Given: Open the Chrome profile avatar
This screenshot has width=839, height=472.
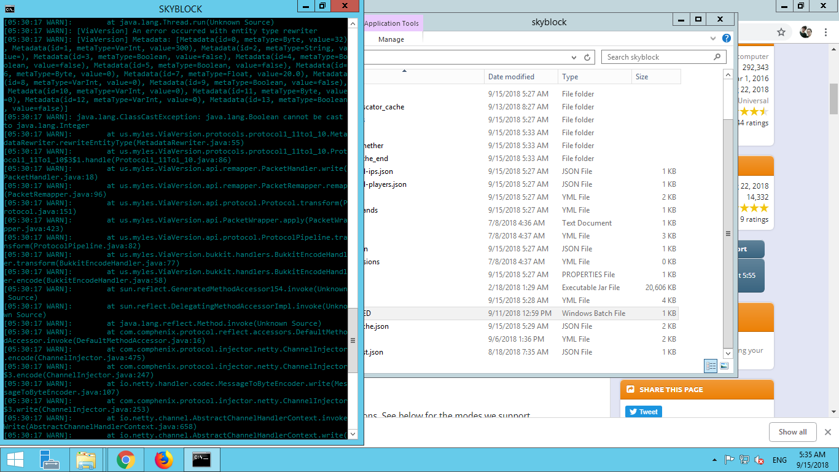Looking at the screenshot, I should (x=806, y=32).
